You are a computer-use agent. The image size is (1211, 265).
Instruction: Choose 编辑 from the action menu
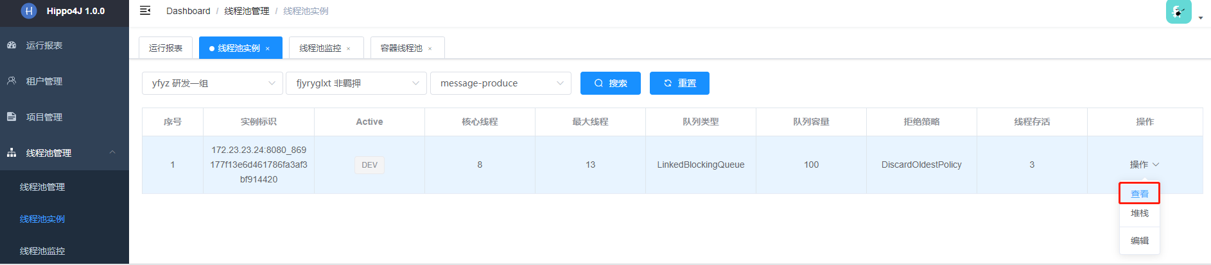[x=1140, y=241]
